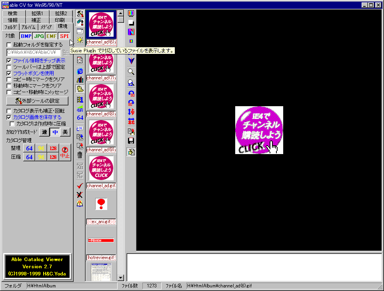The image size is (384, 291).
Task: Rotate image 90 degrees clockwise
Action: pos(131,103)
